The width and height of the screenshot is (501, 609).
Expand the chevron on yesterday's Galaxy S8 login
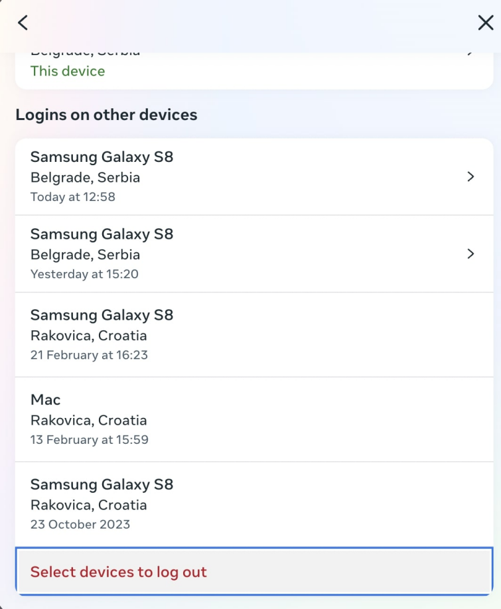click(x=471, y=253)
